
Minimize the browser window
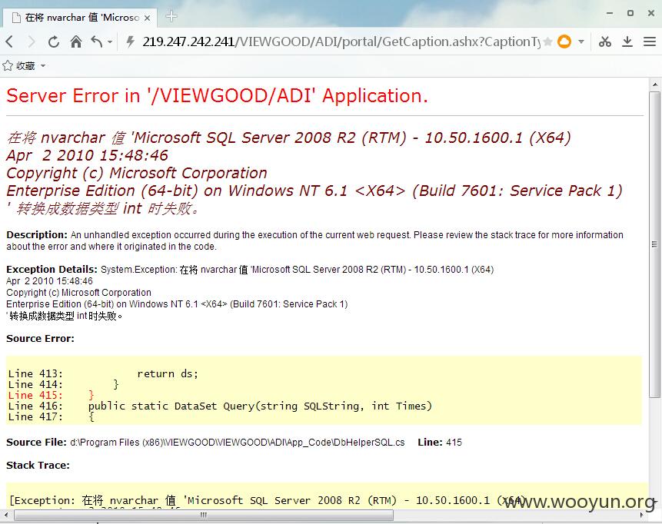pos(609,13)
